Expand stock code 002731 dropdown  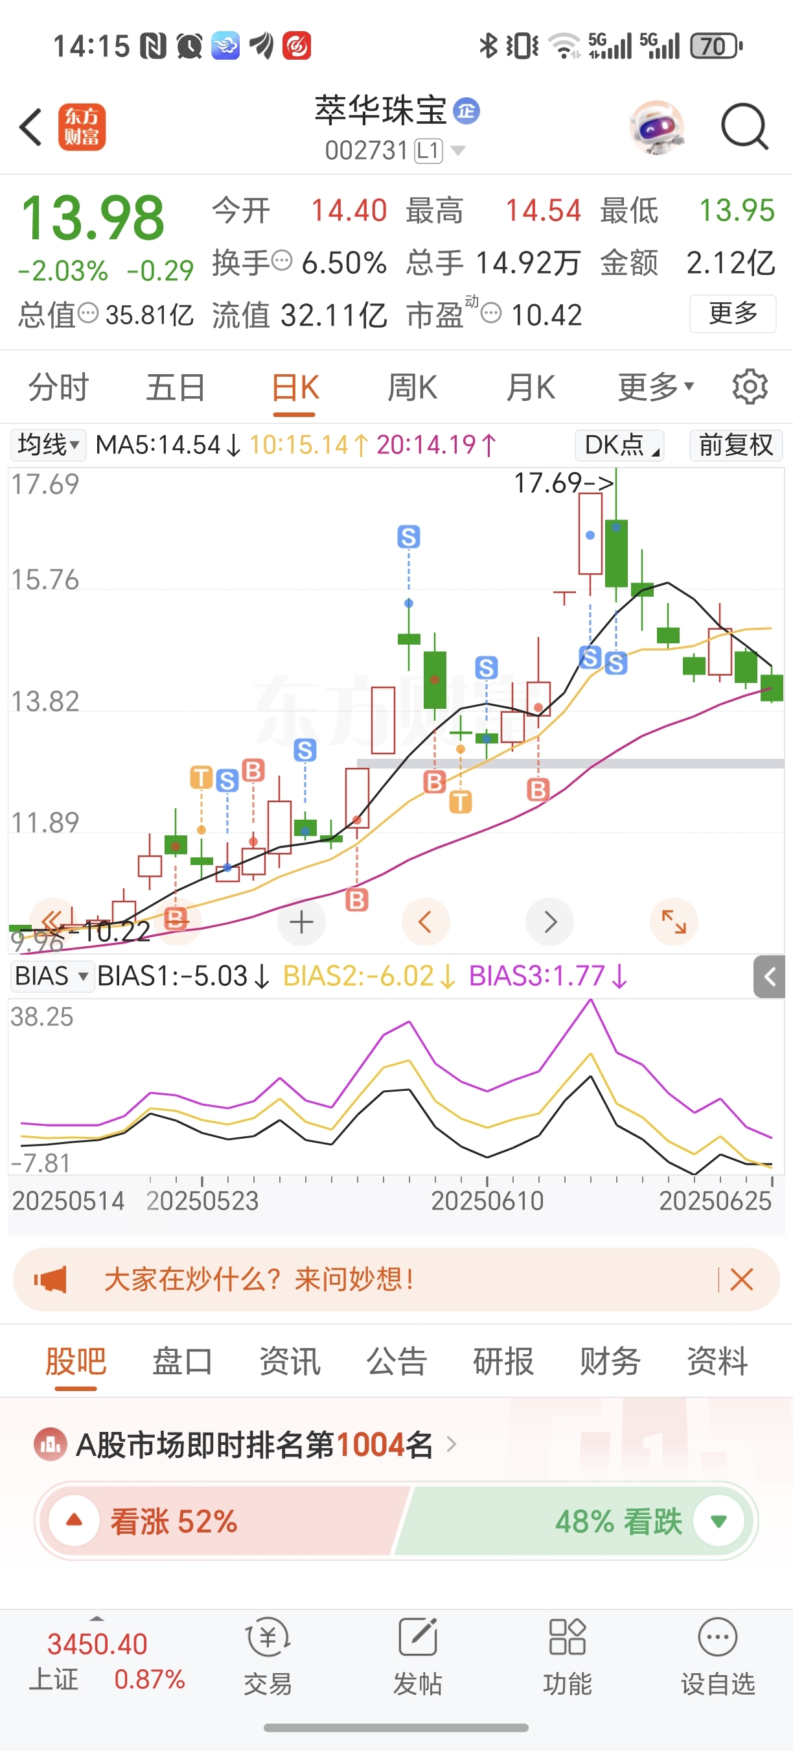tap(458, 150)
